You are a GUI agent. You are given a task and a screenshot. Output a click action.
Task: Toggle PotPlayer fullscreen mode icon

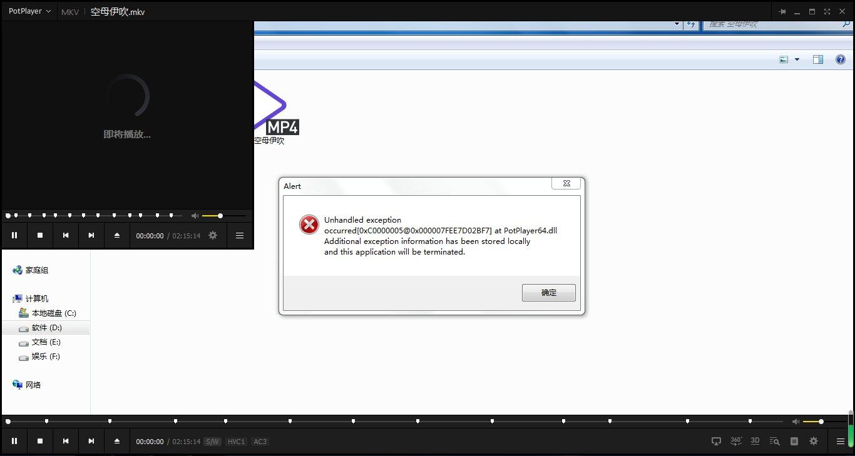(x=827, y=11)
